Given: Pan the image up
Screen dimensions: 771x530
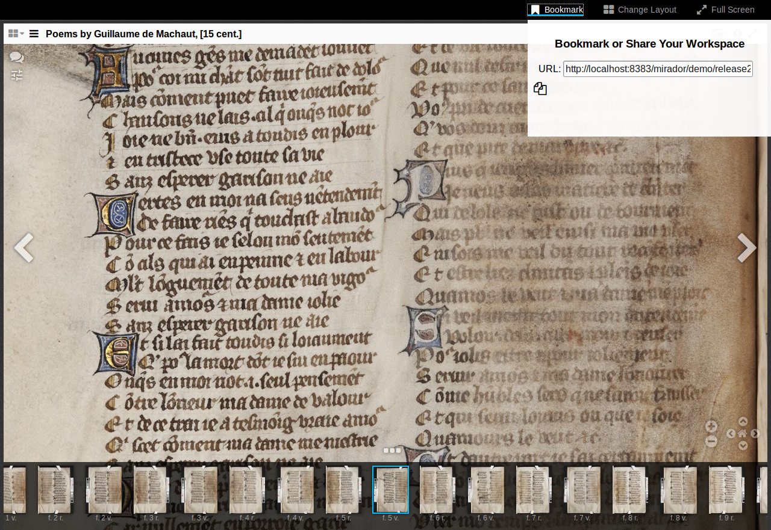Looking at the screenshot, I should (x=743, y=422).
